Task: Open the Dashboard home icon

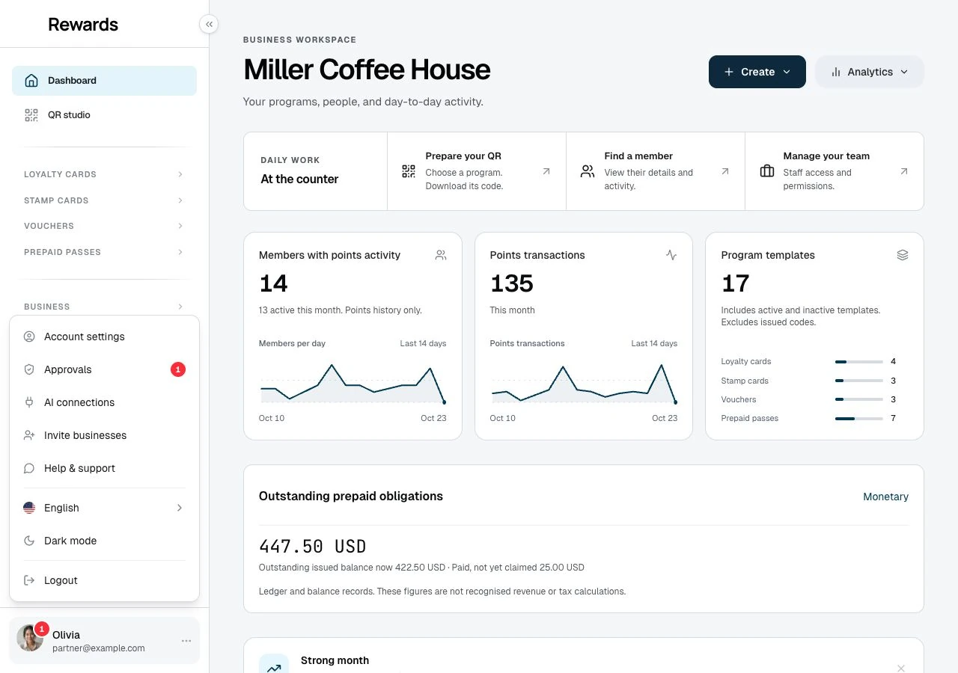Action: [x=31, y=81]
